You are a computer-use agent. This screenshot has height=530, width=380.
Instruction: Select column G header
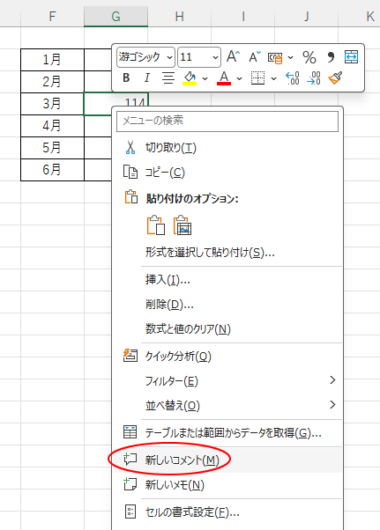[115, 16]
